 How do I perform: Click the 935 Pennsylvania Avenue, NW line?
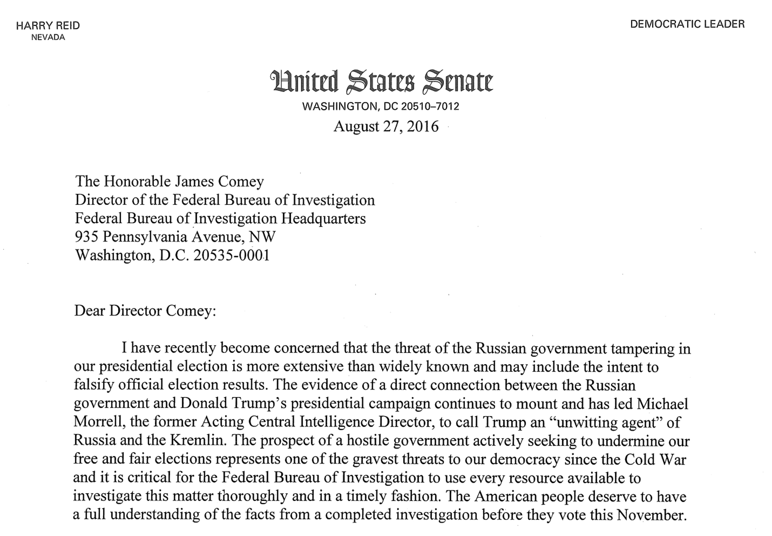click(175, 237)
